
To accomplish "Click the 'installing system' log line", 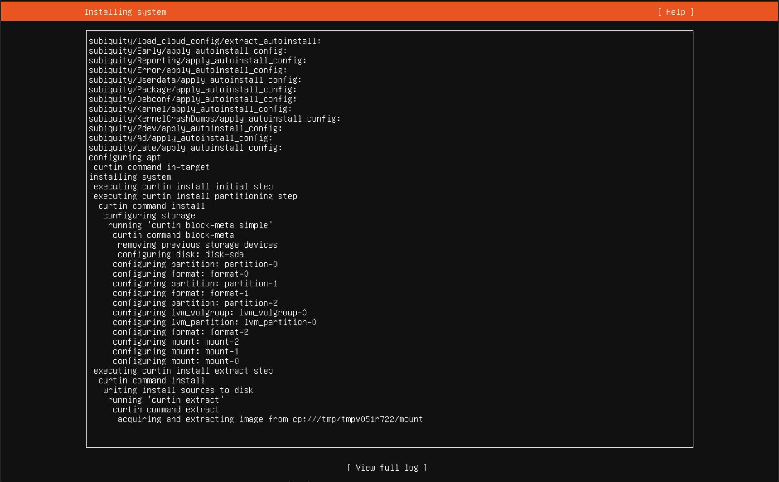I will click(130, 177).
